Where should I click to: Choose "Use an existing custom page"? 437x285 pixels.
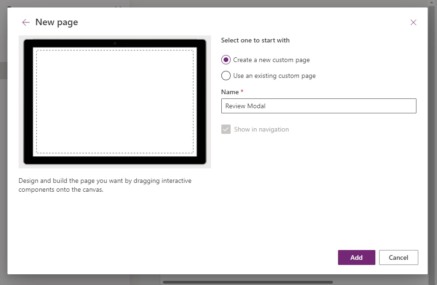[226, 76]
